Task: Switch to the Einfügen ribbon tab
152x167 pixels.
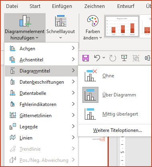Action: (x=62, y=6)
